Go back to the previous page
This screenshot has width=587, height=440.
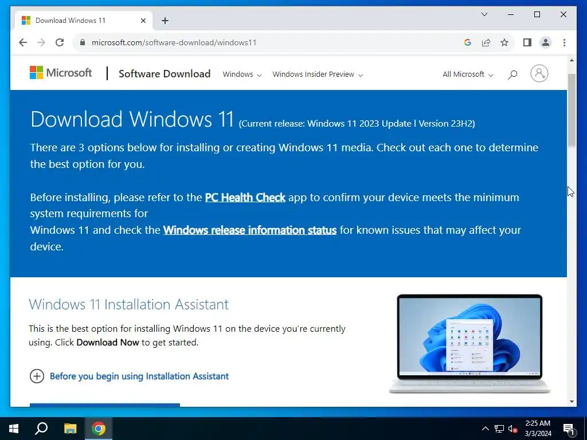(x=23, y=42)
